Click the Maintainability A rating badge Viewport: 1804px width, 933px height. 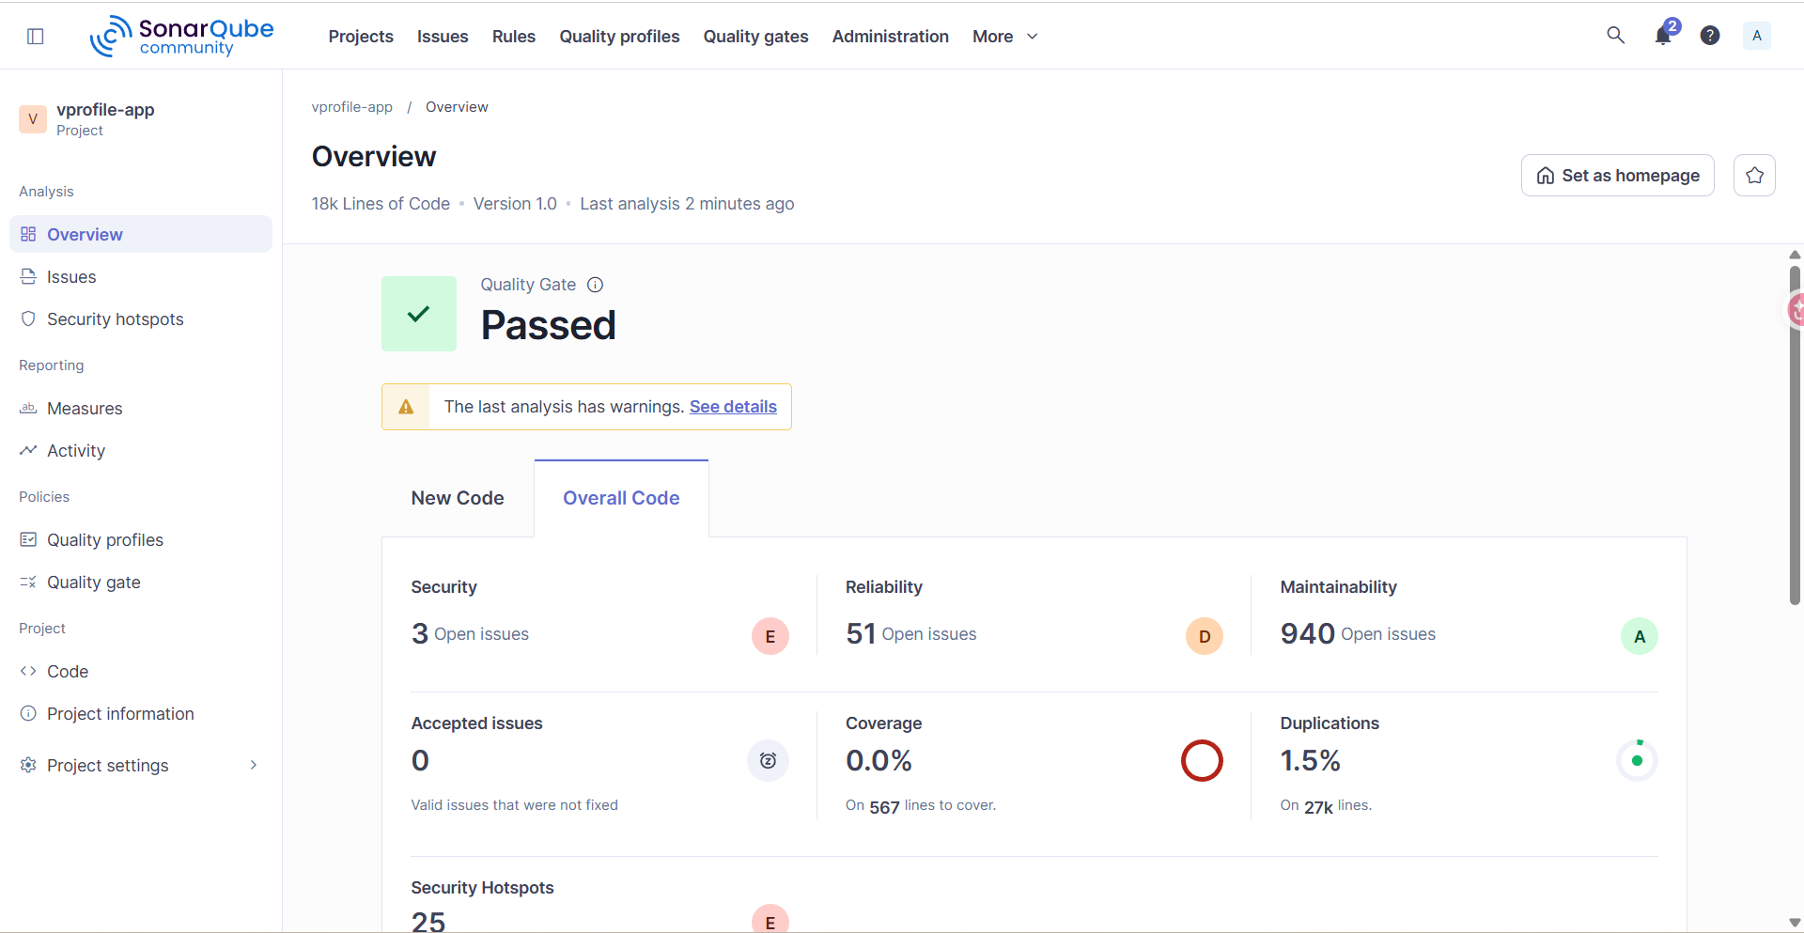pyautogui.click(x=1640, y=637)
